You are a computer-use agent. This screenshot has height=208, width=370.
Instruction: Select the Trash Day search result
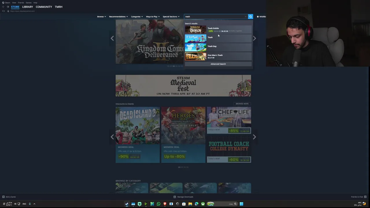click(x=218, y=47)
